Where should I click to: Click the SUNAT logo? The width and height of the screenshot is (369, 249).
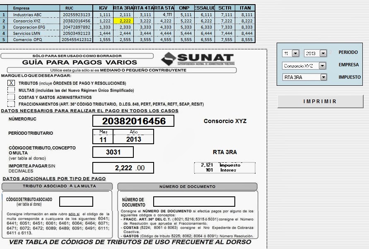[198, 59]
